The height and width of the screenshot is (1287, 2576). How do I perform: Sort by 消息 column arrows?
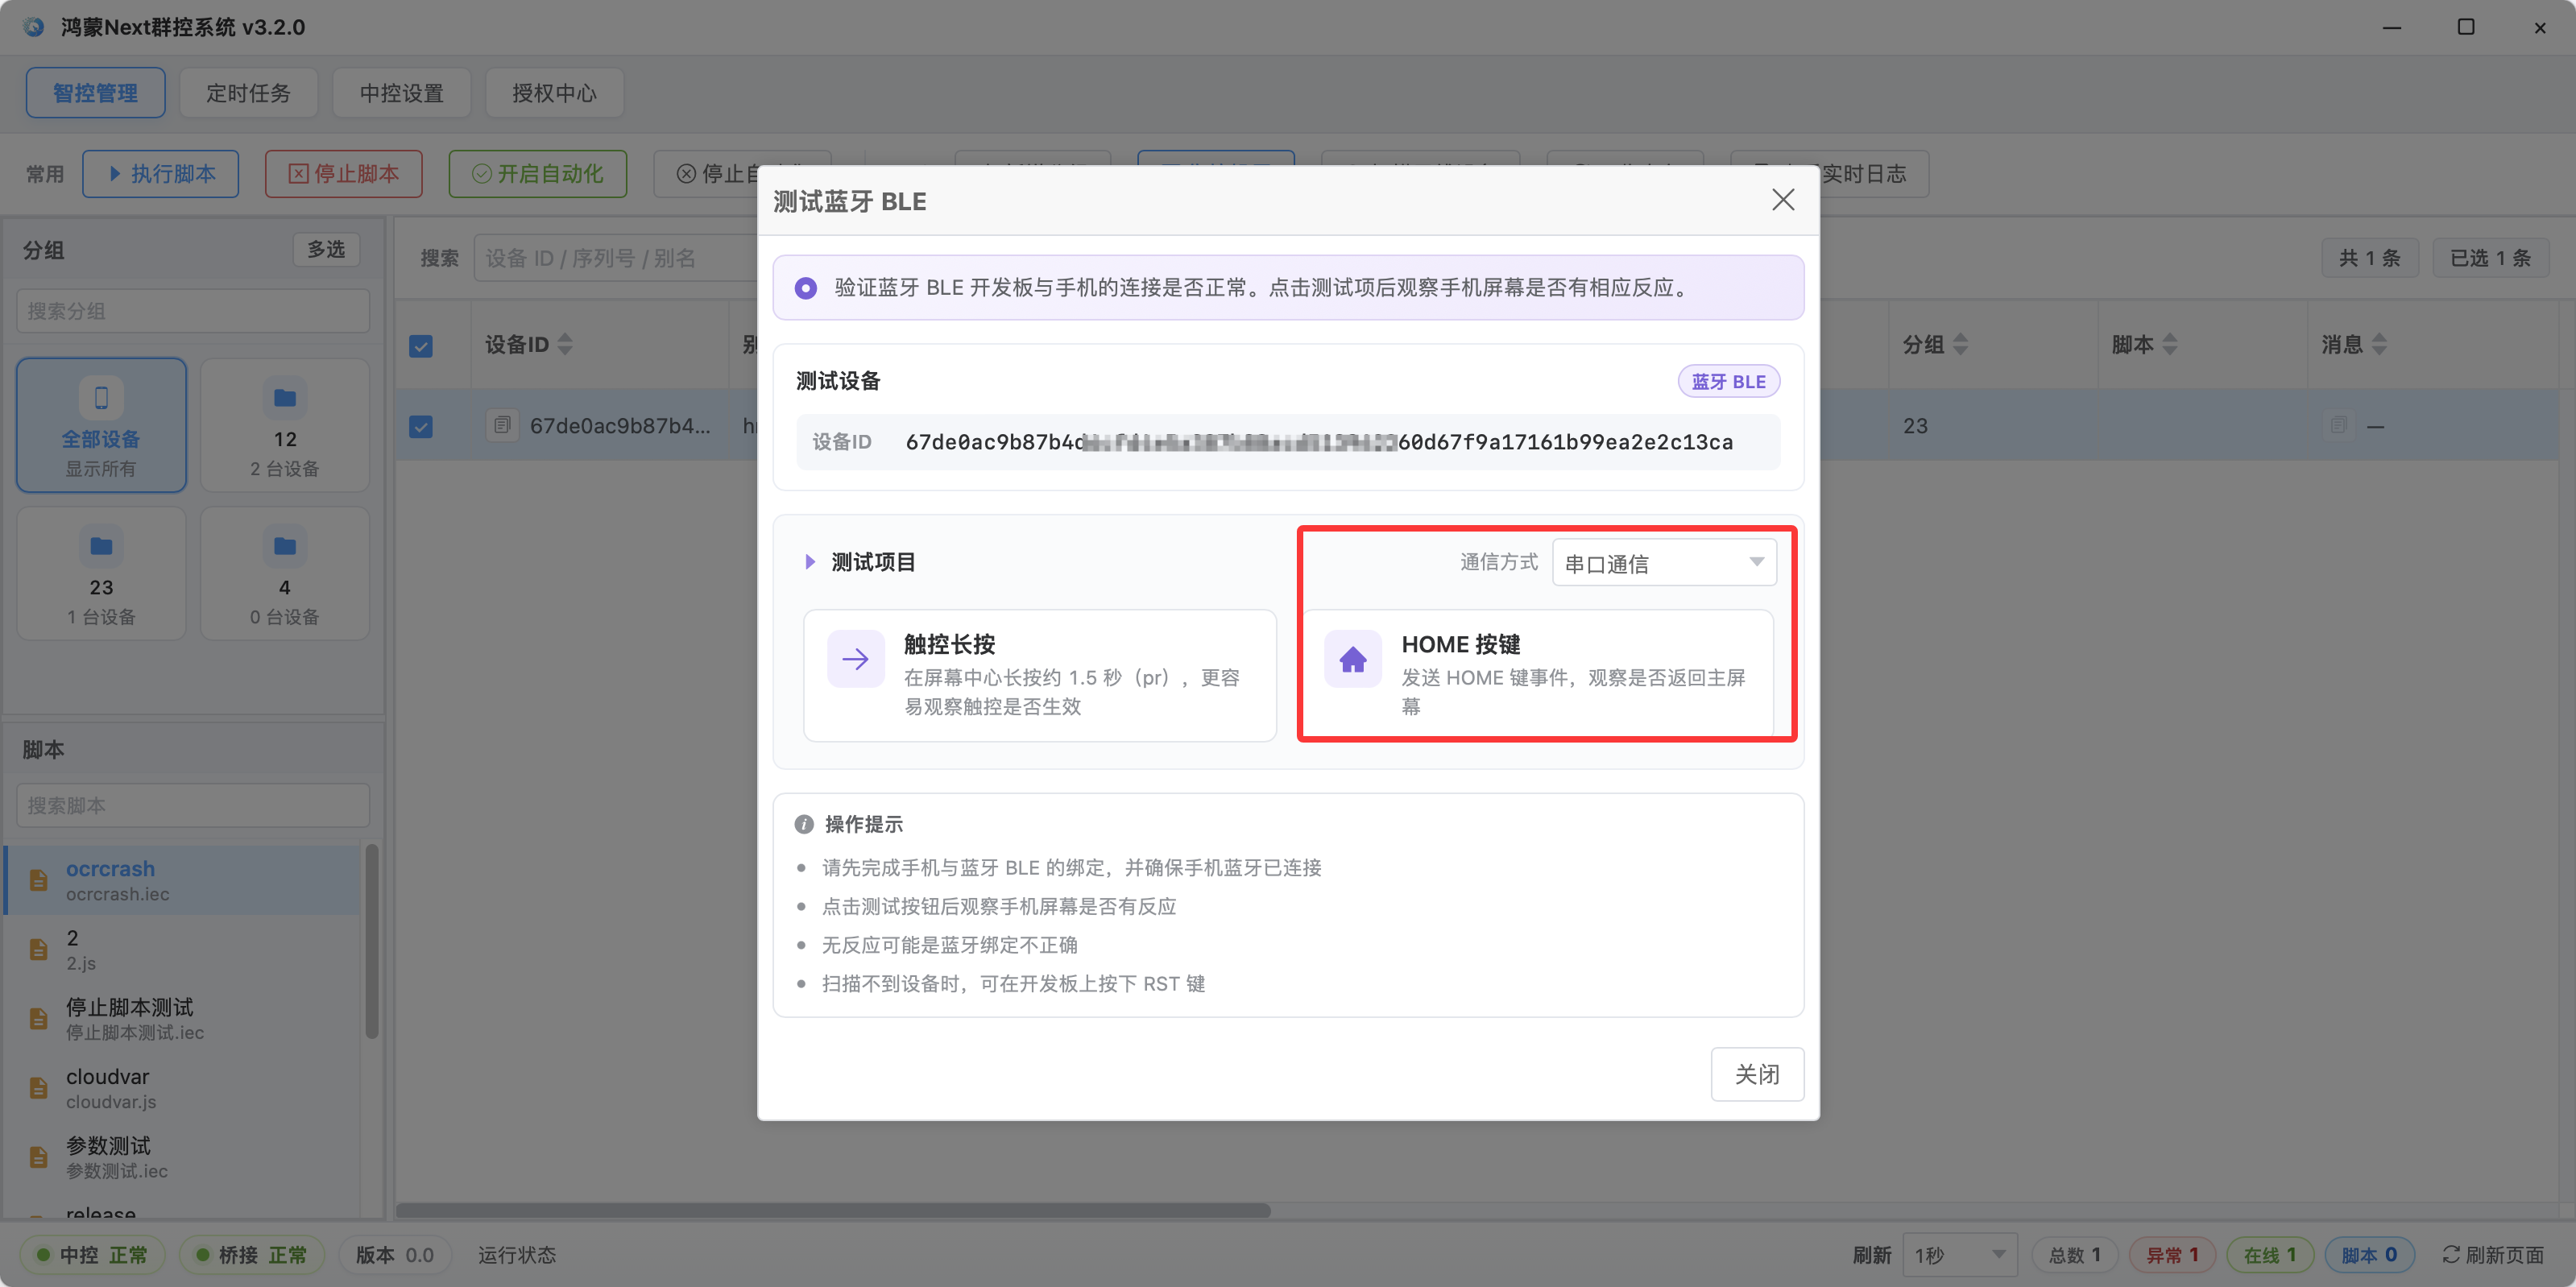2379,345
